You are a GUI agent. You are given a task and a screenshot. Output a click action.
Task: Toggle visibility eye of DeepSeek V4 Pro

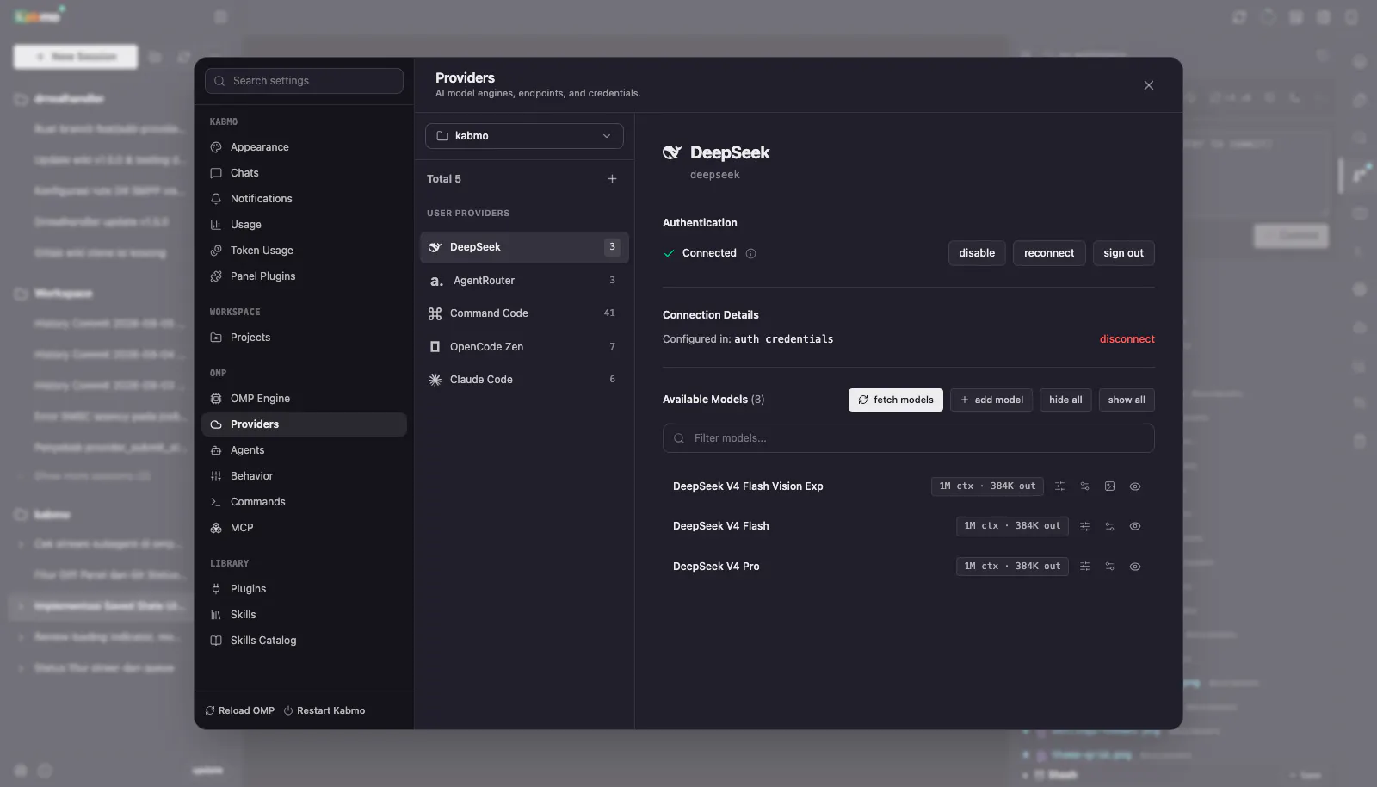pos(1135,567)
